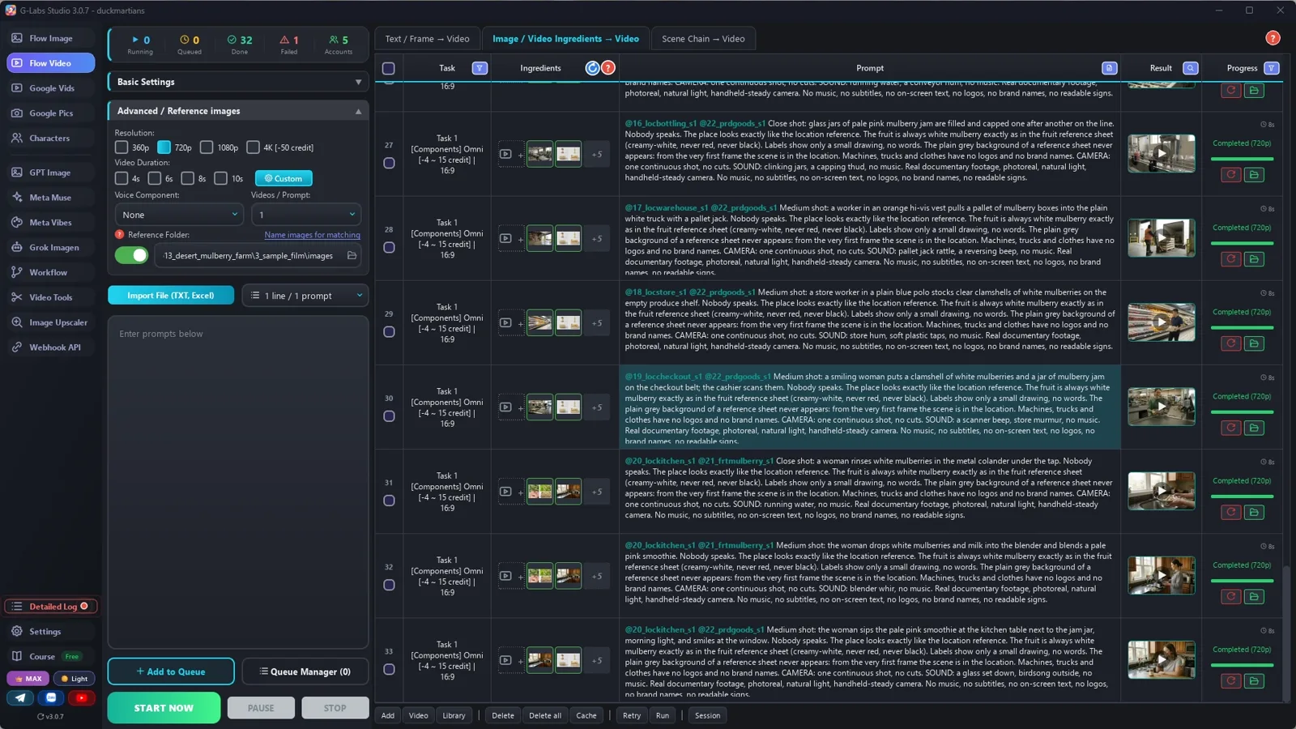Viewport: 1296px width, 729px height.
Task: Click the Prompt column blue icon
Action: click(1110, 68)
